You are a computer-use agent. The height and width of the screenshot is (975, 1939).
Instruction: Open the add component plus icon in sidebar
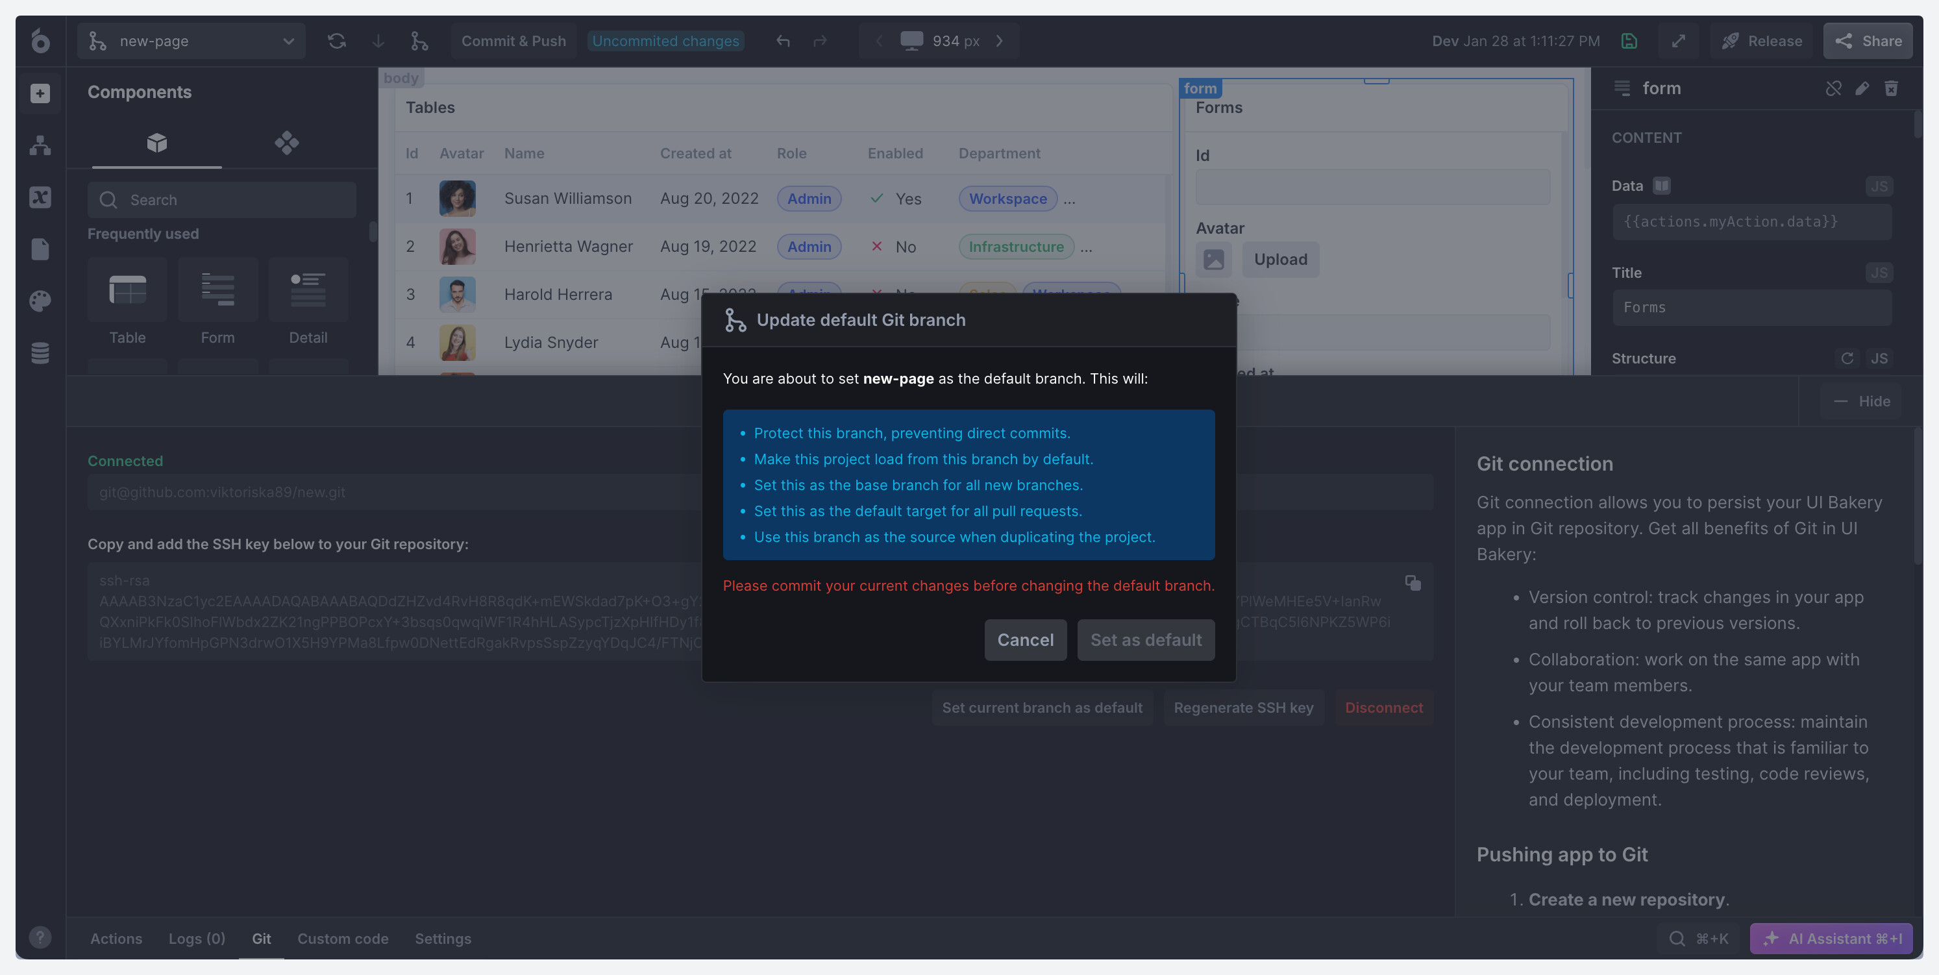tap(41, 93)
